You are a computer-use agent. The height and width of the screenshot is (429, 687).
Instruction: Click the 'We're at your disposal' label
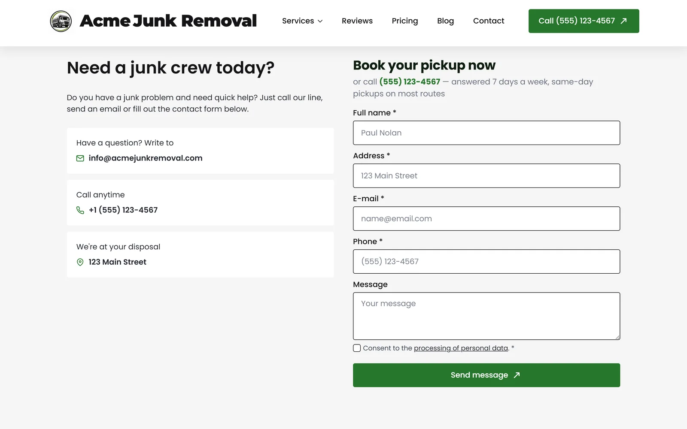118,247
